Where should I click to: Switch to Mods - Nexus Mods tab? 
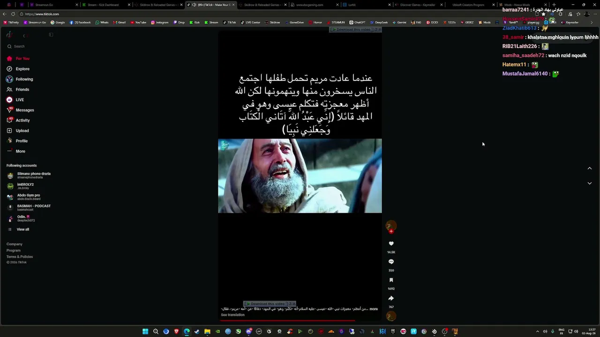pyautogui.click(x=522, y=5)
